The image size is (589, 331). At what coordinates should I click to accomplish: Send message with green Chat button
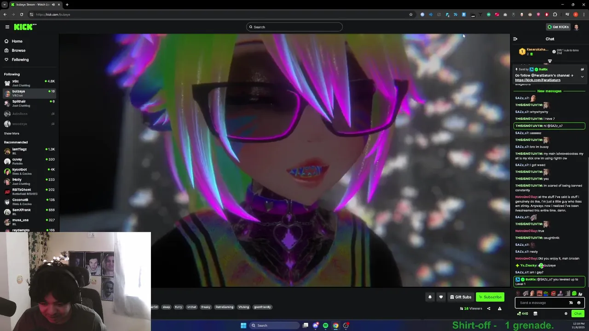578,314
